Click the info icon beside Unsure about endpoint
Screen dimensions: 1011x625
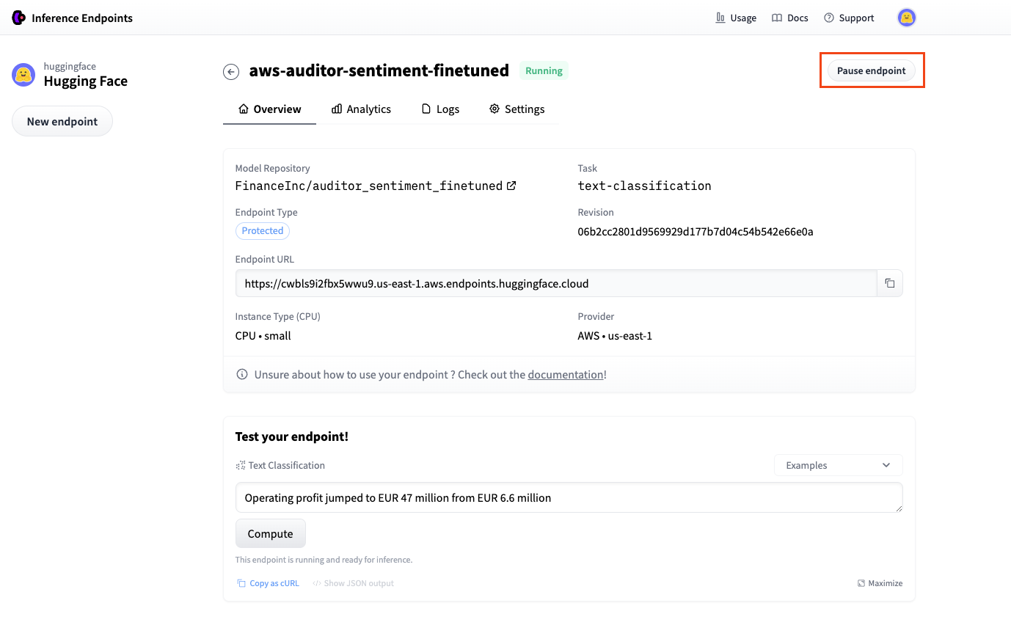pos(242,375)
